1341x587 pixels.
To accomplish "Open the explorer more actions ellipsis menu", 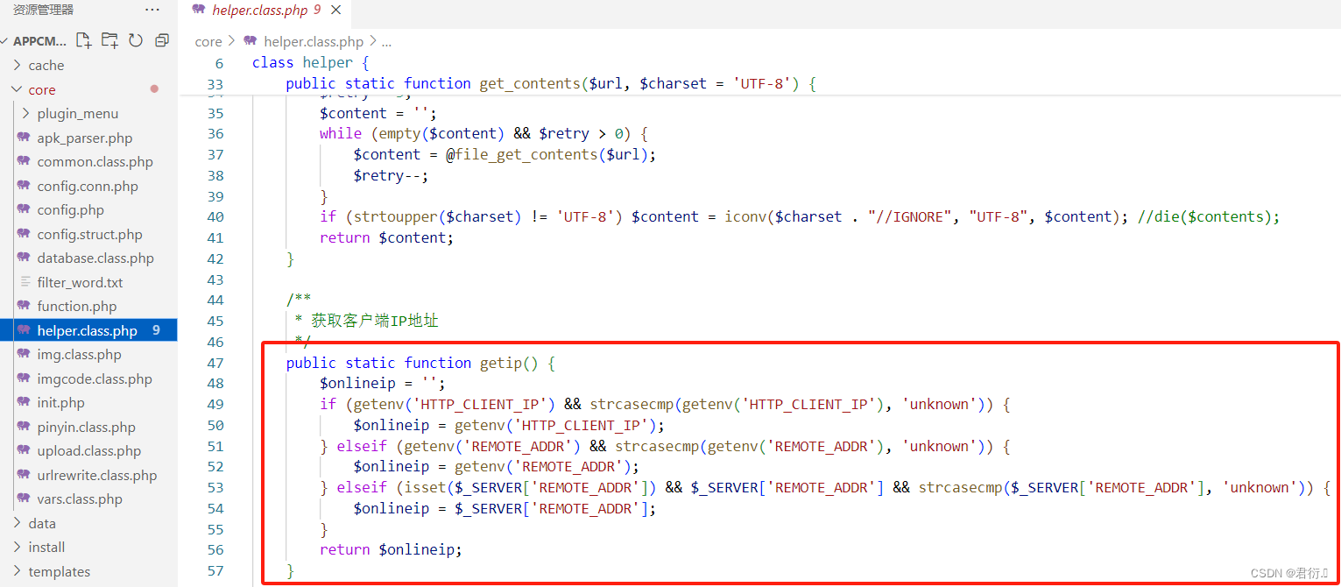I will [152, 10].
